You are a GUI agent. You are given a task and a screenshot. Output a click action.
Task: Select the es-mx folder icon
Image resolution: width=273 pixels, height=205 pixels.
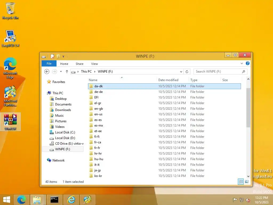tap(91, 125)
